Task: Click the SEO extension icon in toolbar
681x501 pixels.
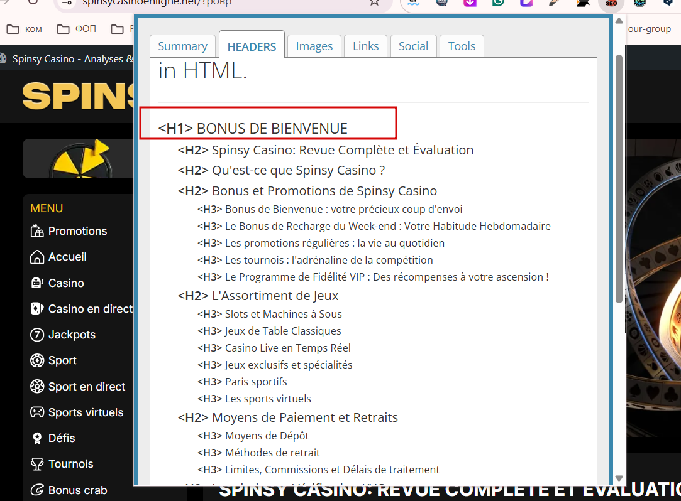Action: point(611,3)
